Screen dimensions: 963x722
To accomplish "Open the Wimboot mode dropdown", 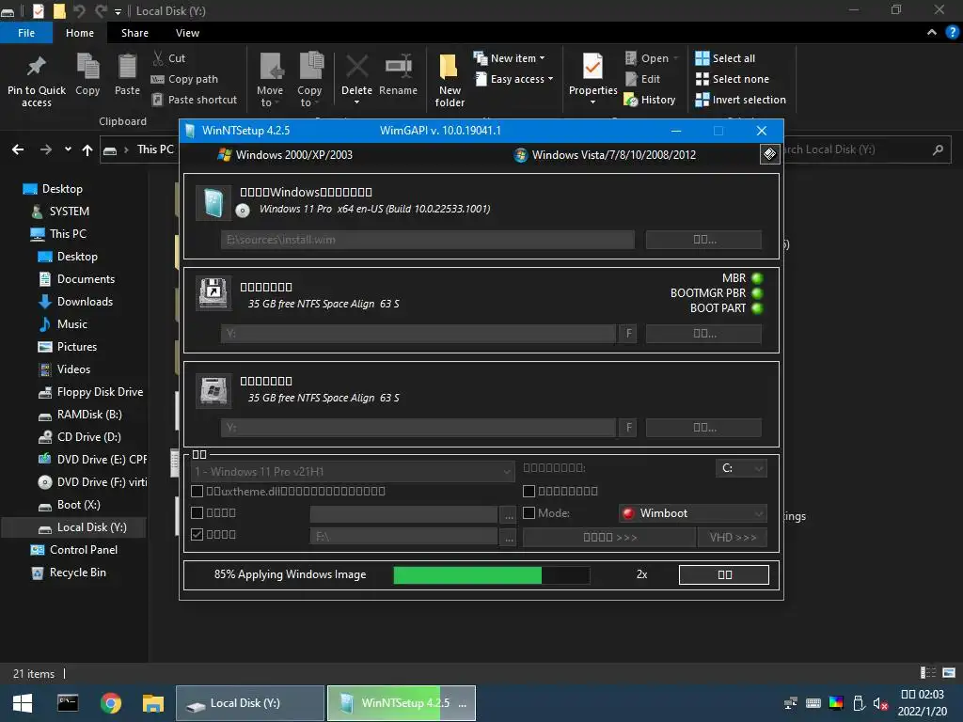I will click(693, 513).
